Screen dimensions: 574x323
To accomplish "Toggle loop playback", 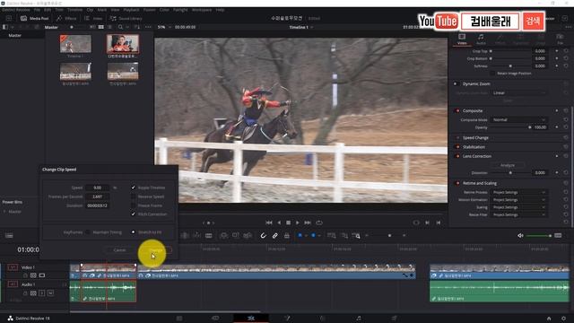I will tap(319, 223).
